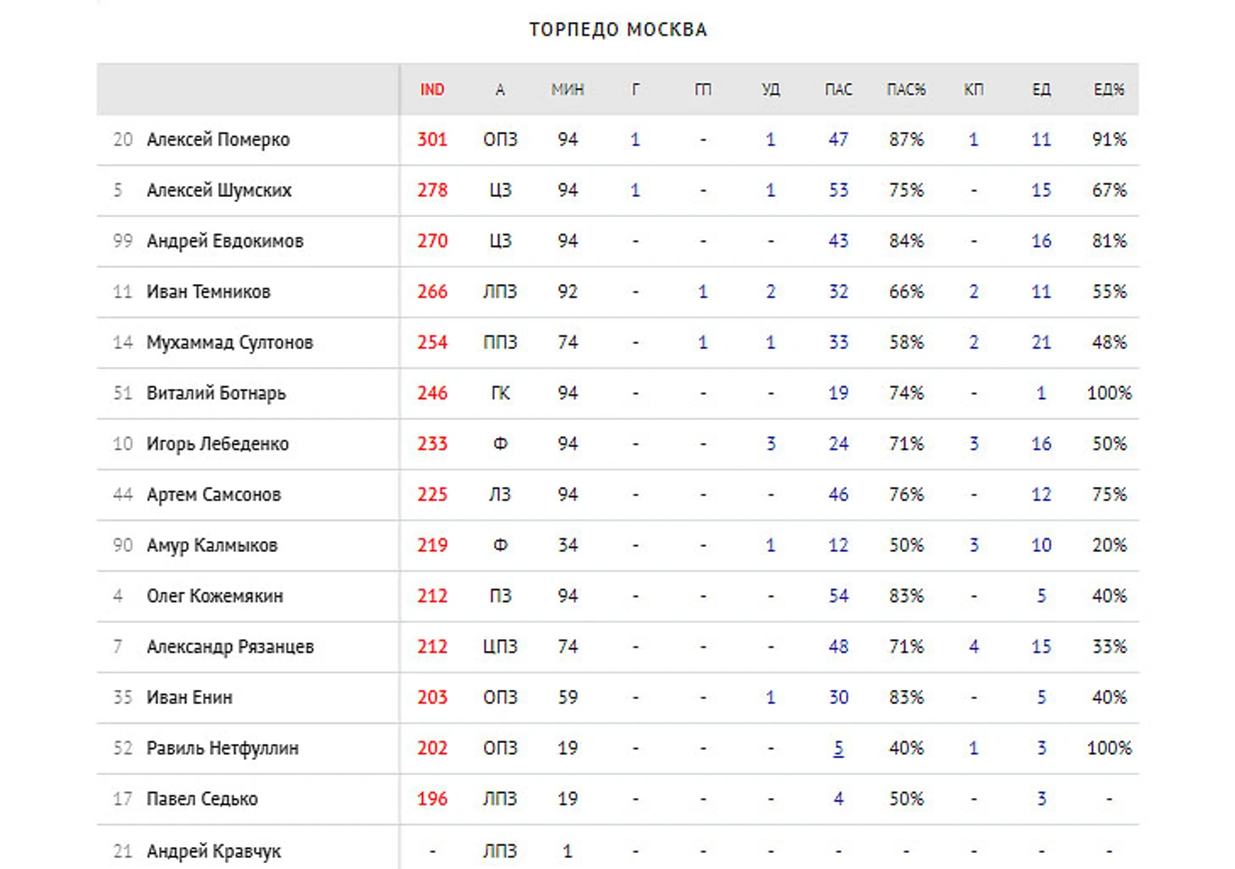Click Калмыков's minutes value 34

[568, 545]
